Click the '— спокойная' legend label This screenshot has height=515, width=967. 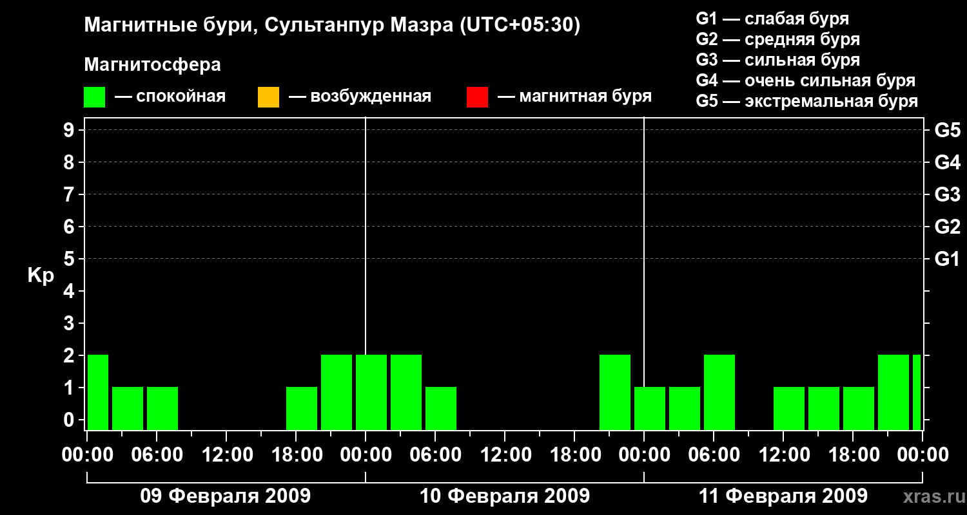[x=170, y=97]
